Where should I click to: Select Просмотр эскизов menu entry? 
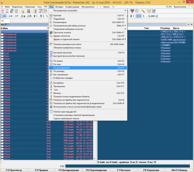pos(88,32)
